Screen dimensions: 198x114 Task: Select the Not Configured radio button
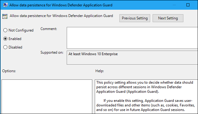click(5, 30)
